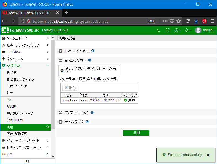This screenshot has height=164, width=217.
Task: Show info tooltip for デバッグログ
Action: coord(87,122)
